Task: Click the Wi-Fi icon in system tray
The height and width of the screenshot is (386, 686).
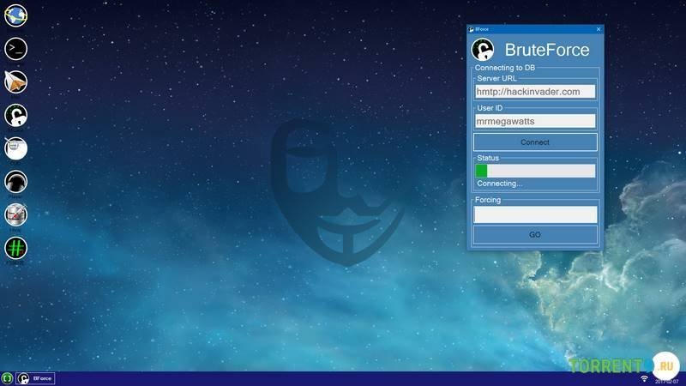Action: tap(644, 378)
